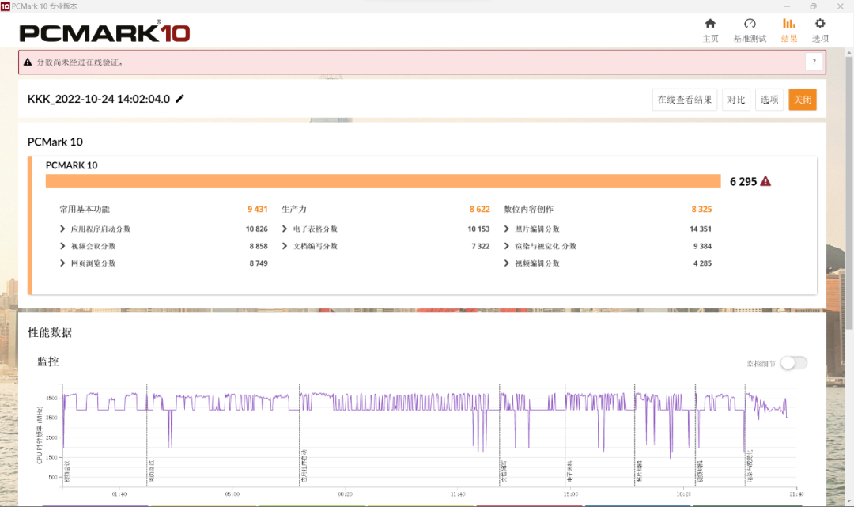Click the question mark help button

814,62
